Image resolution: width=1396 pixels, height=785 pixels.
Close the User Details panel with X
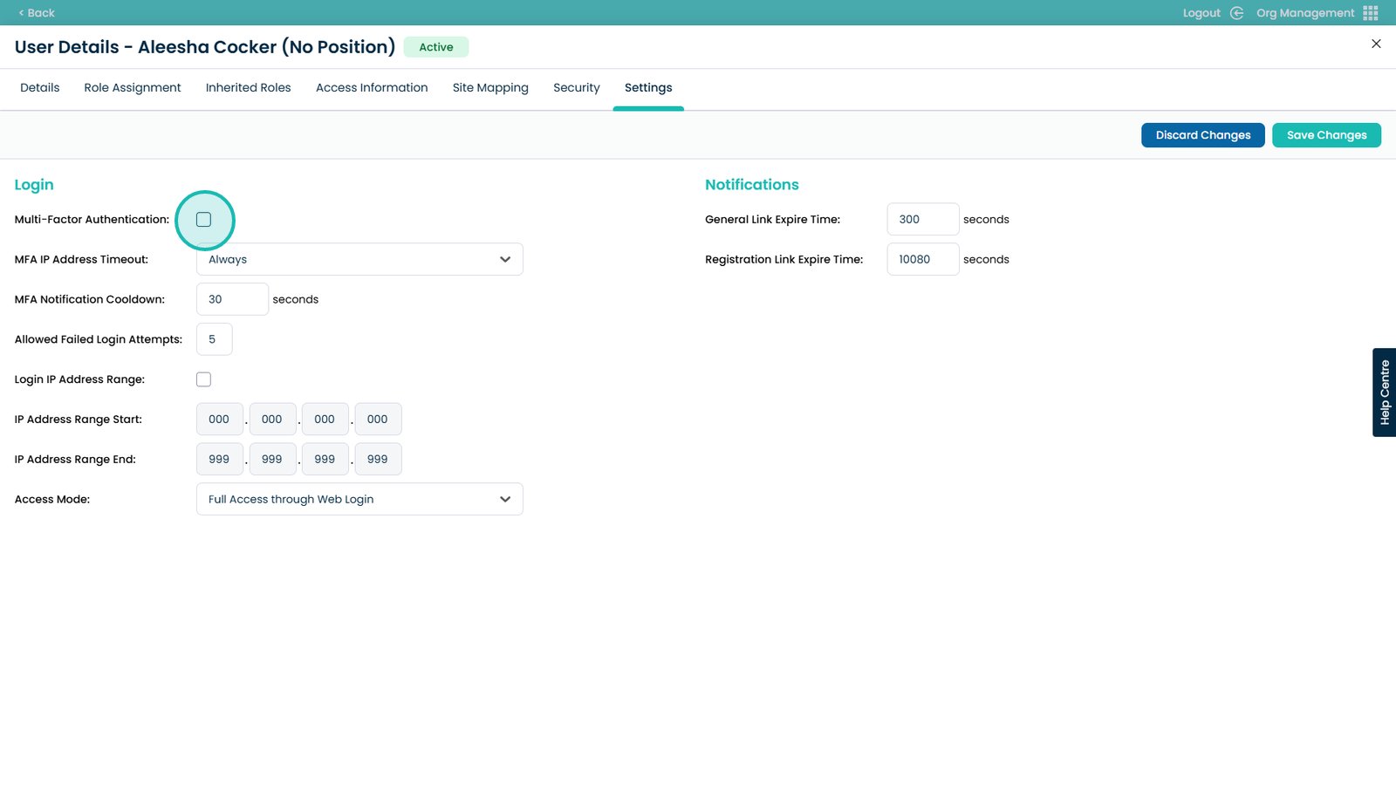pos(1376,44)
